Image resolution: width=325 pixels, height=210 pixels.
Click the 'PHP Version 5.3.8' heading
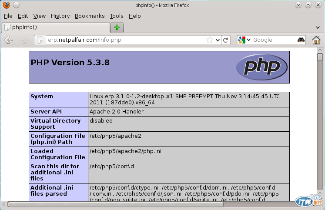70,62
